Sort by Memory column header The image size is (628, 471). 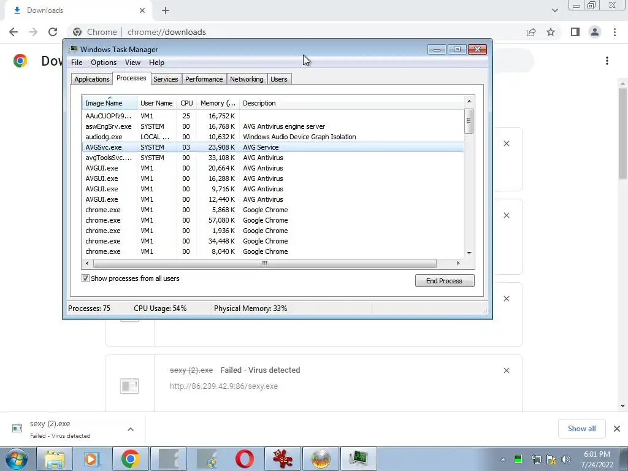pyautogui.click(x=218, y=103)
